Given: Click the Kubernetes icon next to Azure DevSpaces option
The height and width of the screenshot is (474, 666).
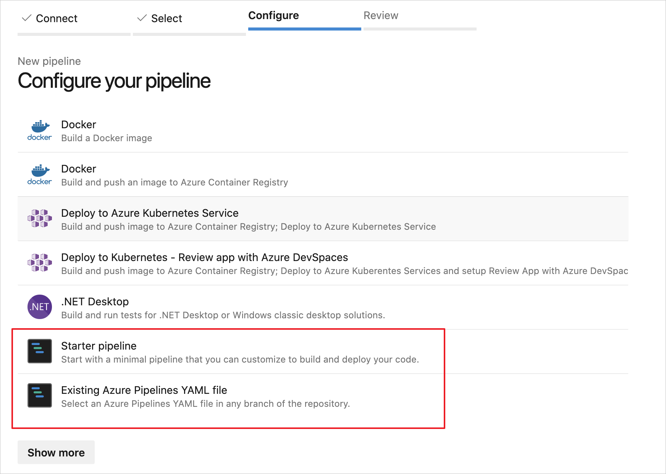Looking at the screenshot, I should [x=39, y=263].
